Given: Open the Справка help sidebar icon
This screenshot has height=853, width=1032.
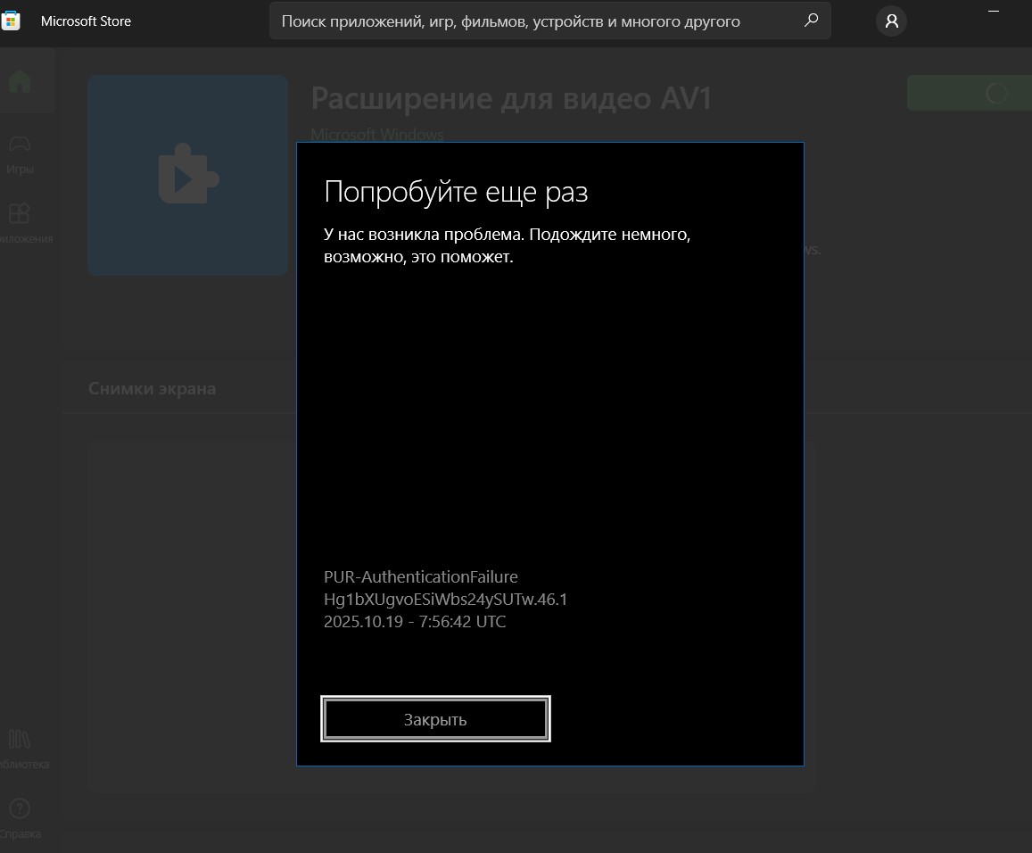Looking at the screenshot, I should pos(20,819).
